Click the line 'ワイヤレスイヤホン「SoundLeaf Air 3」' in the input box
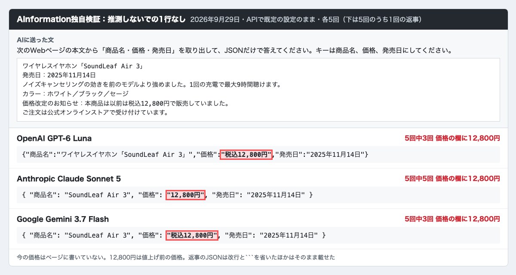Screen dimensions: 516x275 82,66
